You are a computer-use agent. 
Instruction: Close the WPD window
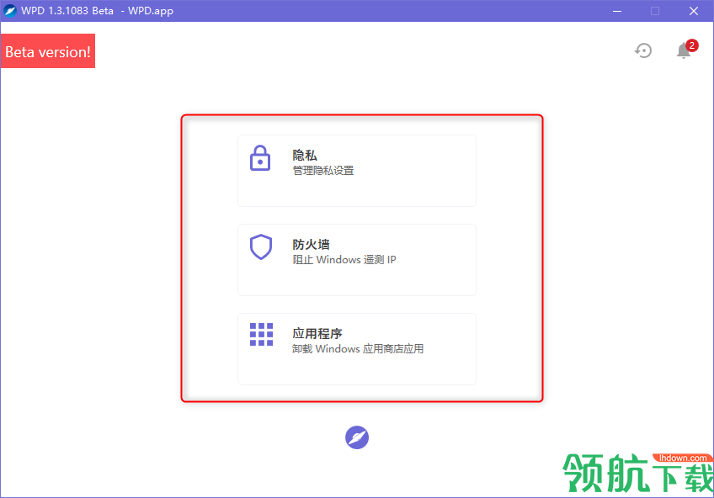pyautogui.click(x=694, y=11)
